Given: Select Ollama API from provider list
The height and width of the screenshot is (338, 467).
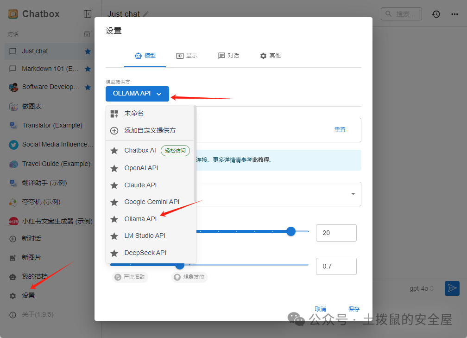Looking at the screenshot, I should [150, 219].
